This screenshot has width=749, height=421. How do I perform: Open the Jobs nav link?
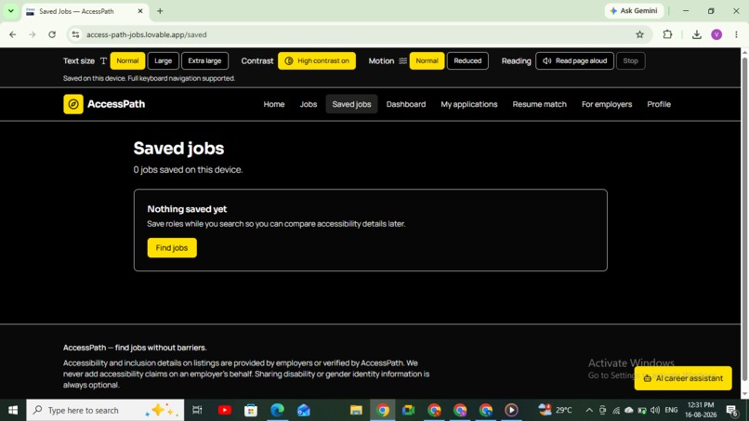tap(309, 104)
